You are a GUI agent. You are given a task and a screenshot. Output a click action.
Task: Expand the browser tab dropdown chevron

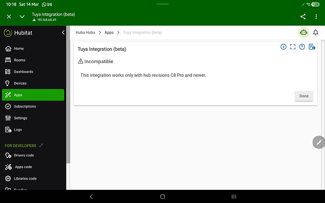point(22,16)
